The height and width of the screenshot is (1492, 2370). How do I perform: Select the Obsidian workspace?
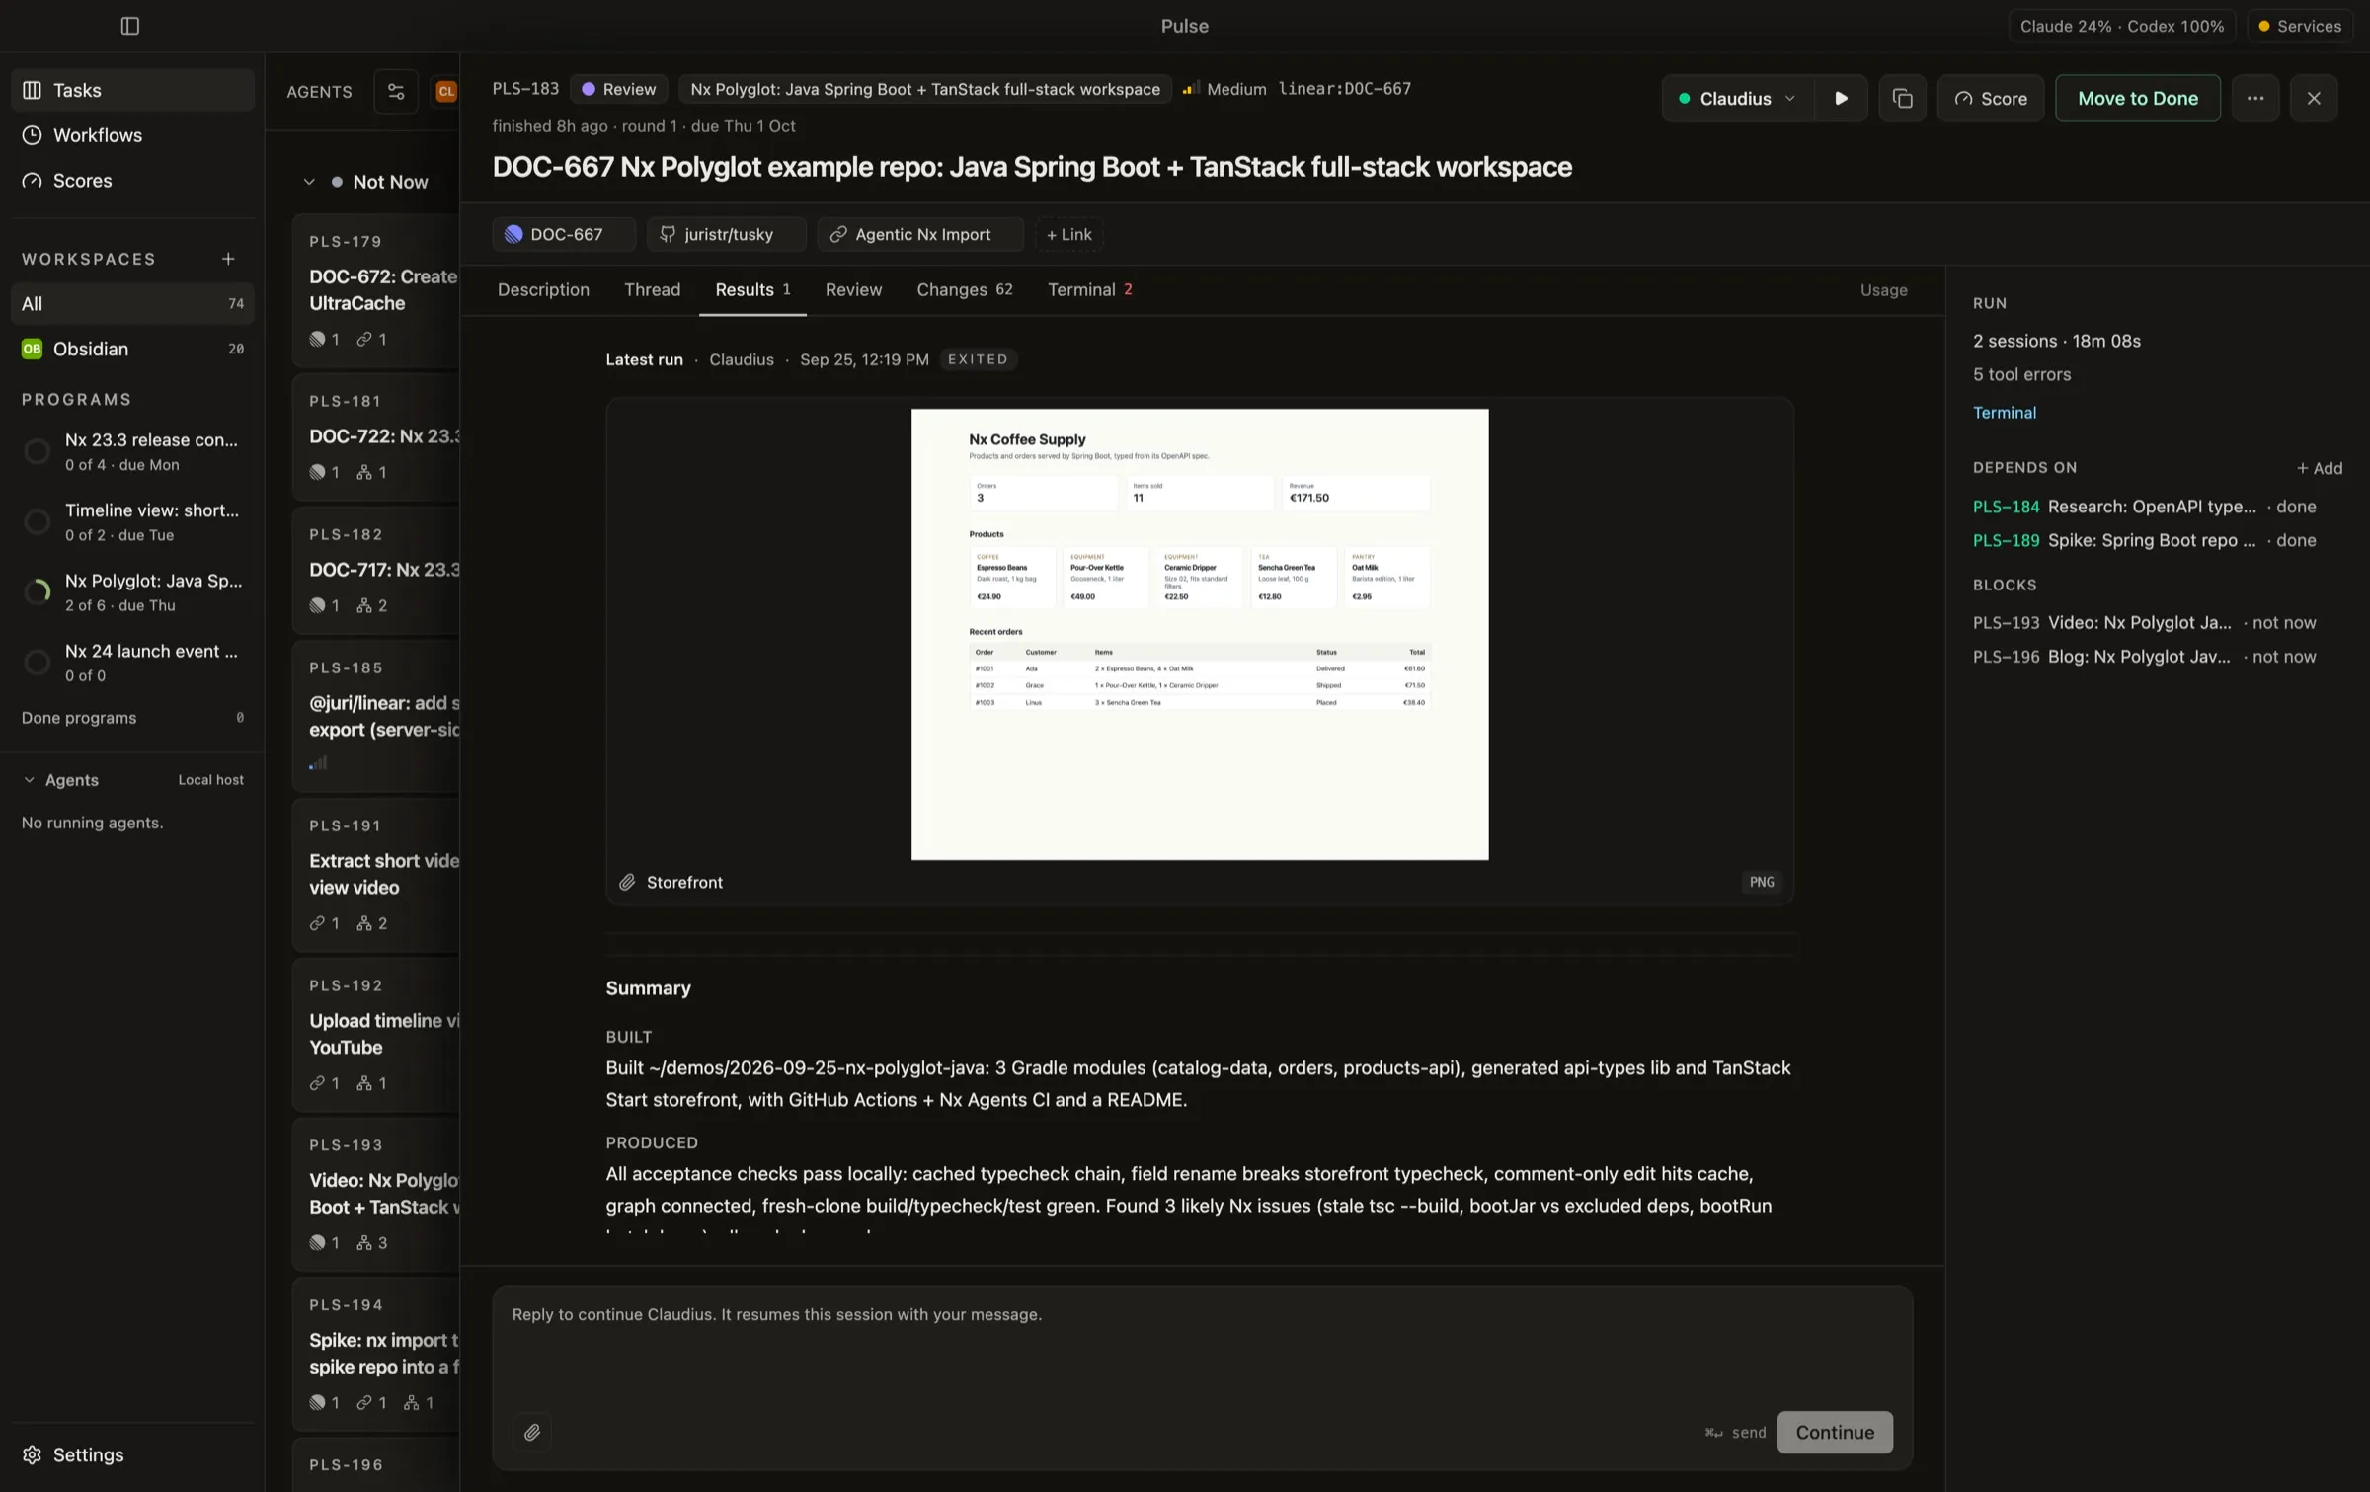click(132, 349)
